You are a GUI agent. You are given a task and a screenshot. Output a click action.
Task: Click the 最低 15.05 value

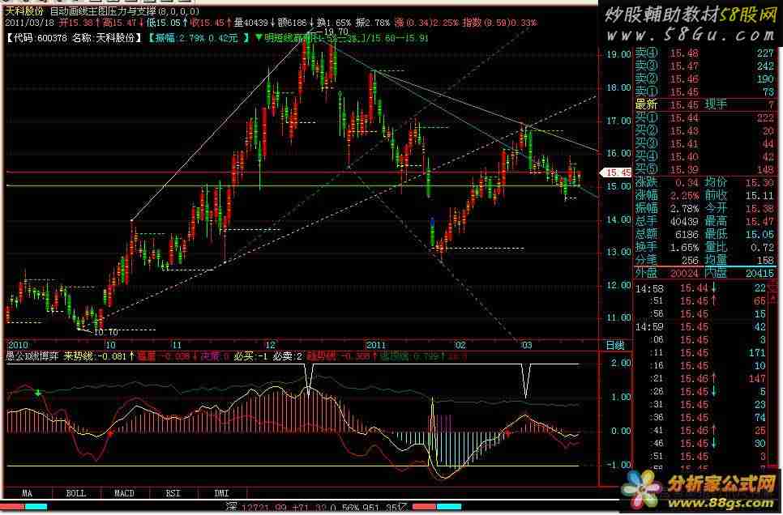pos(759,235)
